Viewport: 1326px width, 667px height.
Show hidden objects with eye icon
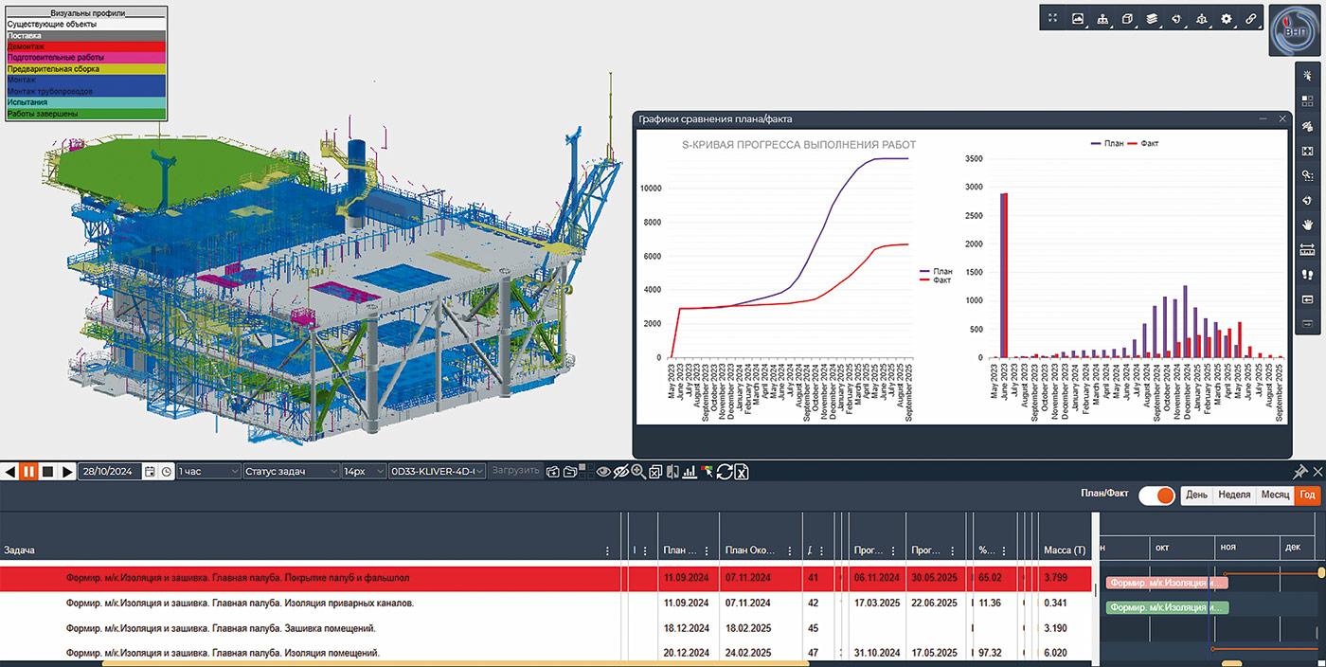pyautogui.click(x=602, y=472)
